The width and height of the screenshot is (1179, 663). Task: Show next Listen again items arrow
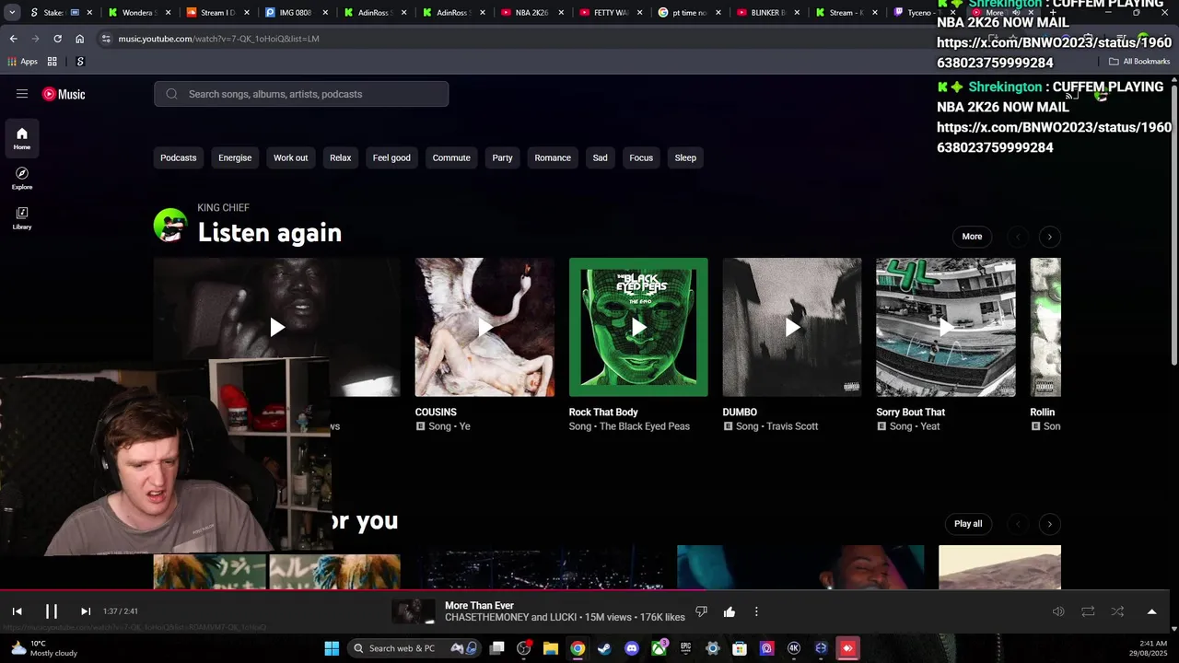click(x=1049, y=237)
